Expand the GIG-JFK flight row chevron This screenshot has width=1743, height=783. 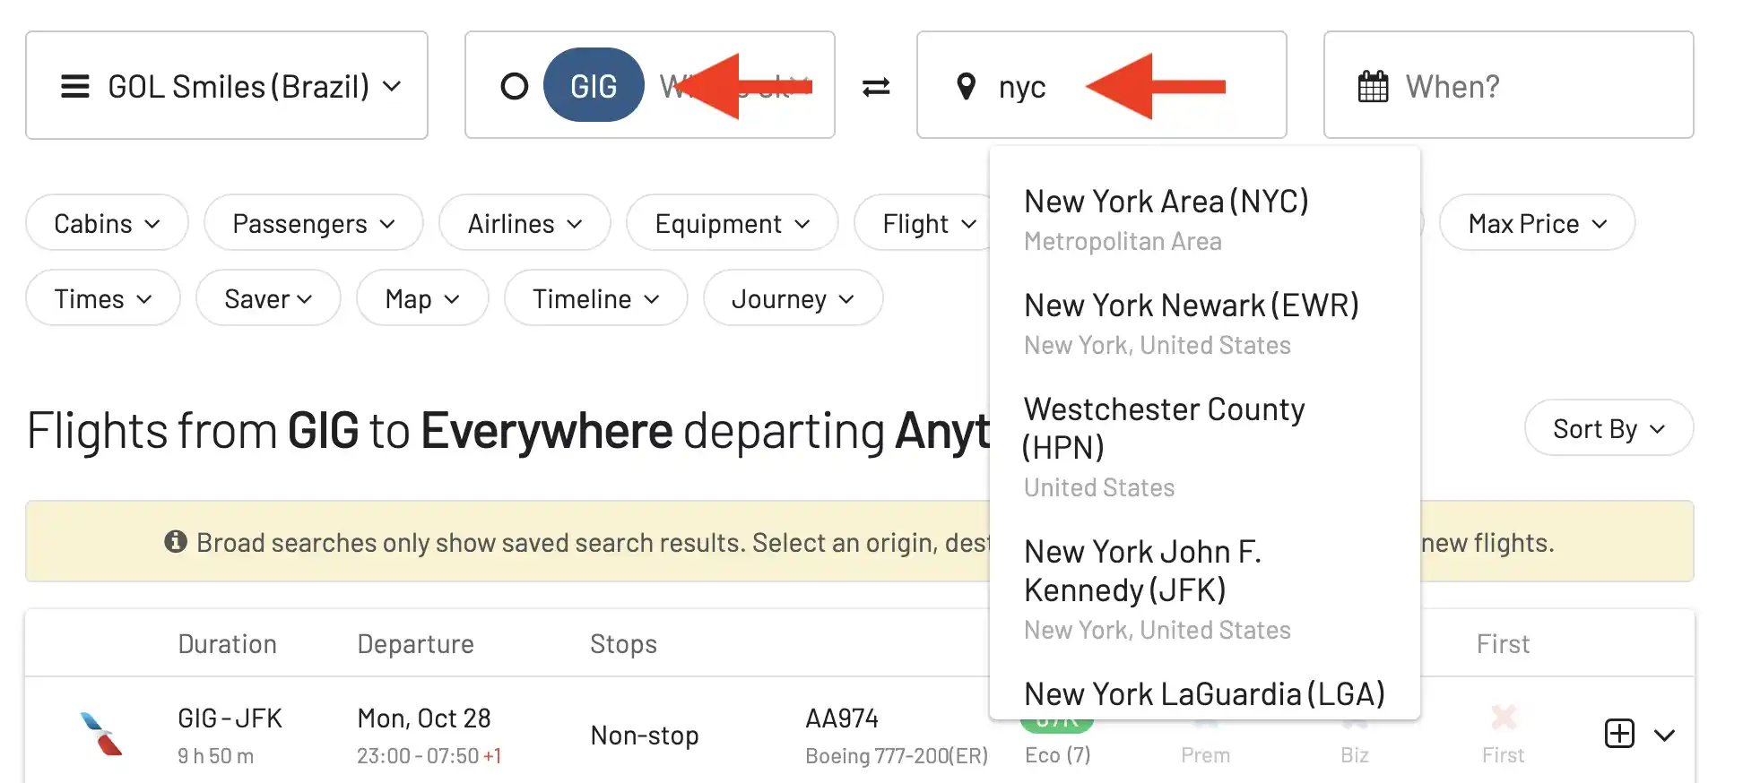coord(1665,736)
